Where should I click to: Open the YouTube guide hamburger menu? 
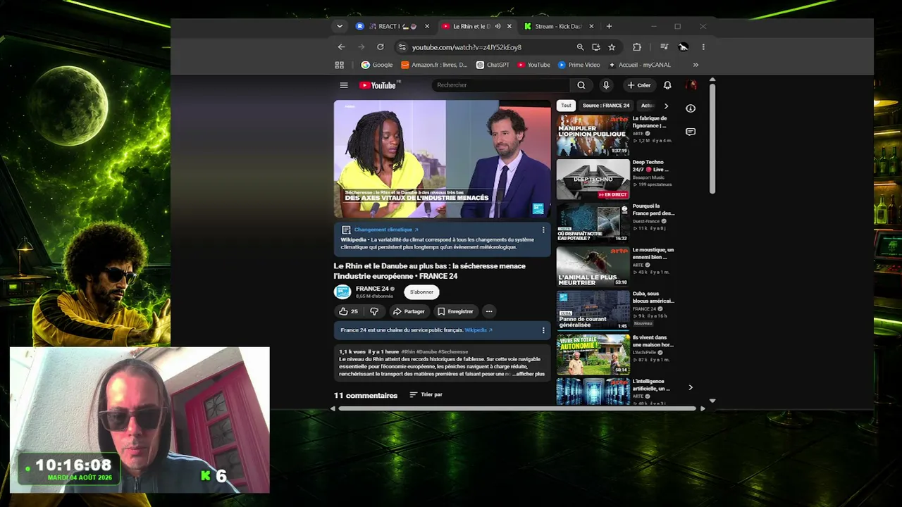click(344, 85)
